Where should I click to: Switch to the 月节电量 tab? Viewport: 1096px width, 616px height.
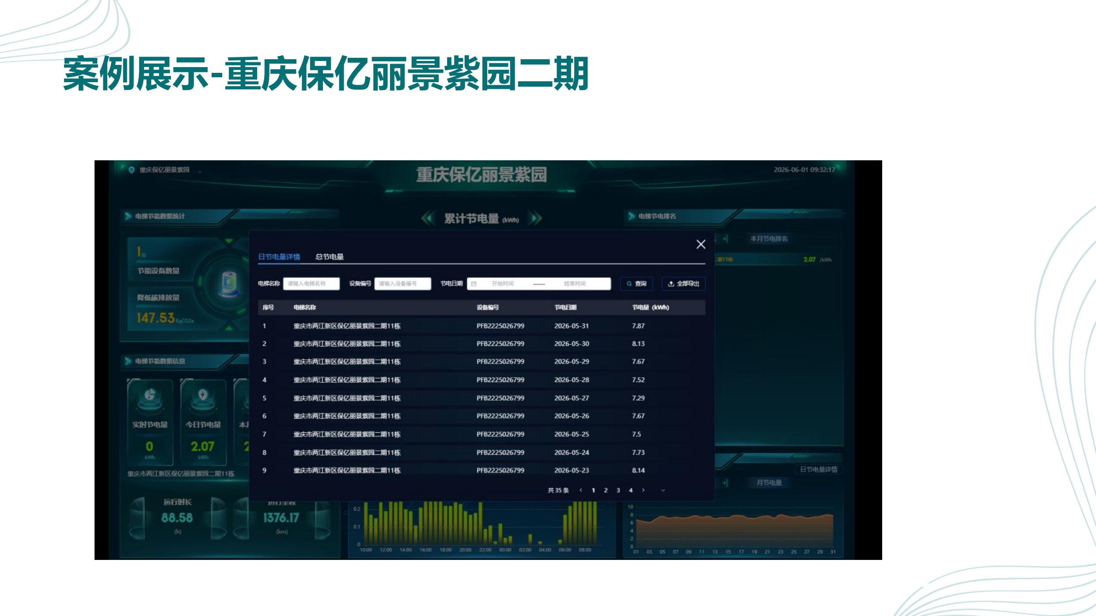769,483
